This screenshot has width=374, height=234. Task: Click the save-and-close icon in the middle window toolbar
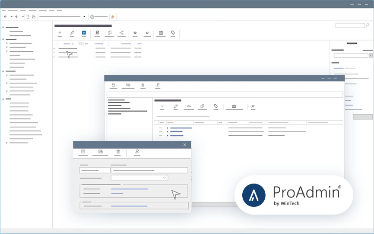click(x=128, y=85)
